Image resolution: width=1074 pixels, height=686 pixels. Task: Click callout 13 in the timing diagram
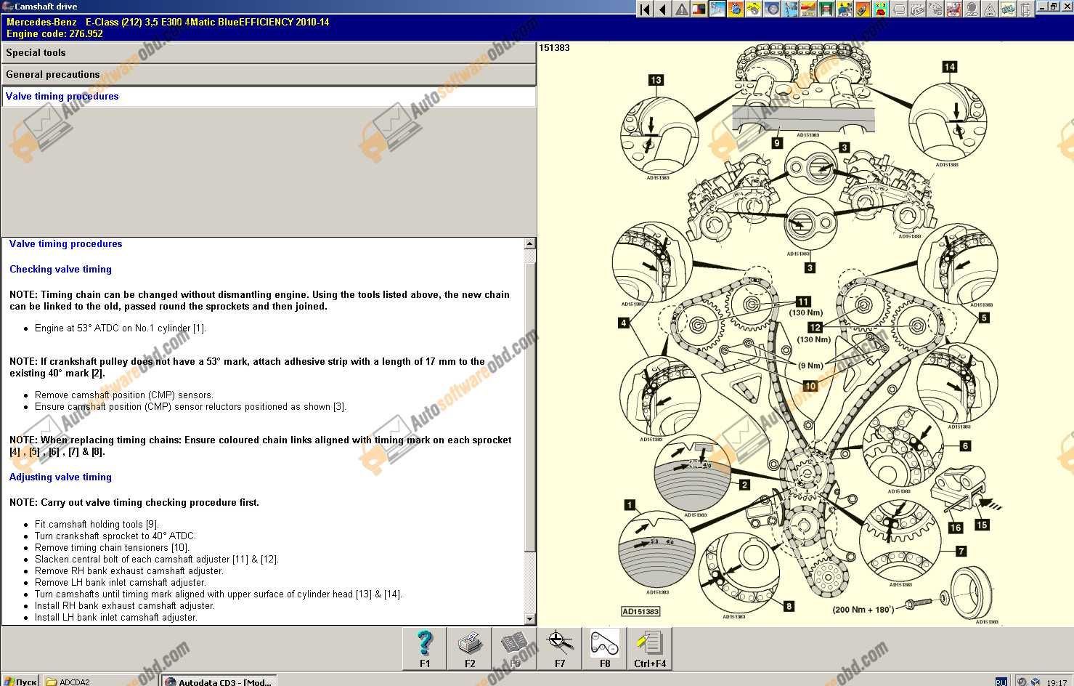pyautogui.click(x=656, y=80)
